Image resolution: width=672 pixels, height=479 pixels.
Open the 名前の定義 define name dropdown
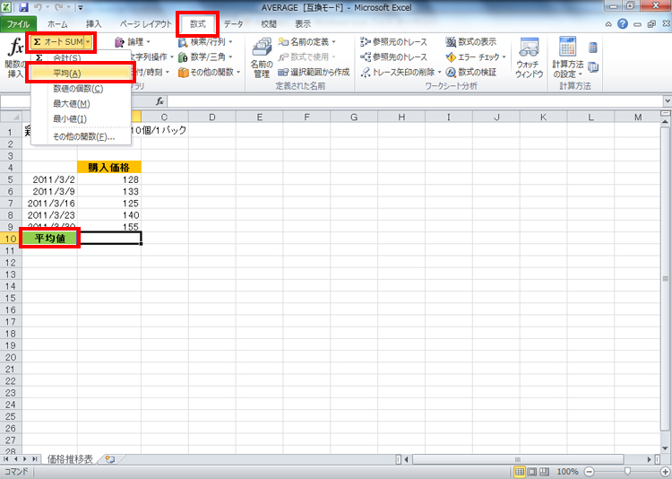tap(306, 42)
